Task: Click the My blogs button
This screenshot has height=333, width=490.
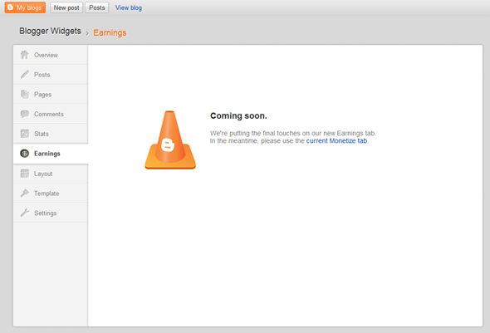Action: point(25,7)
